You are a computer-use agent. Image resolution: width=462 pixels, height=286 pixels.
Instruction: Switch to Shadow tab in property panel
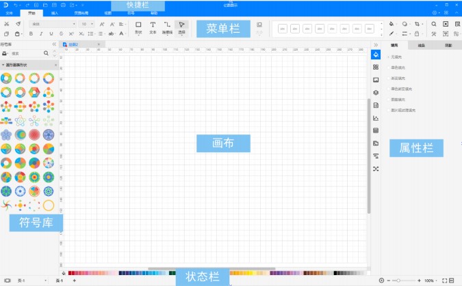click(448, 45)
